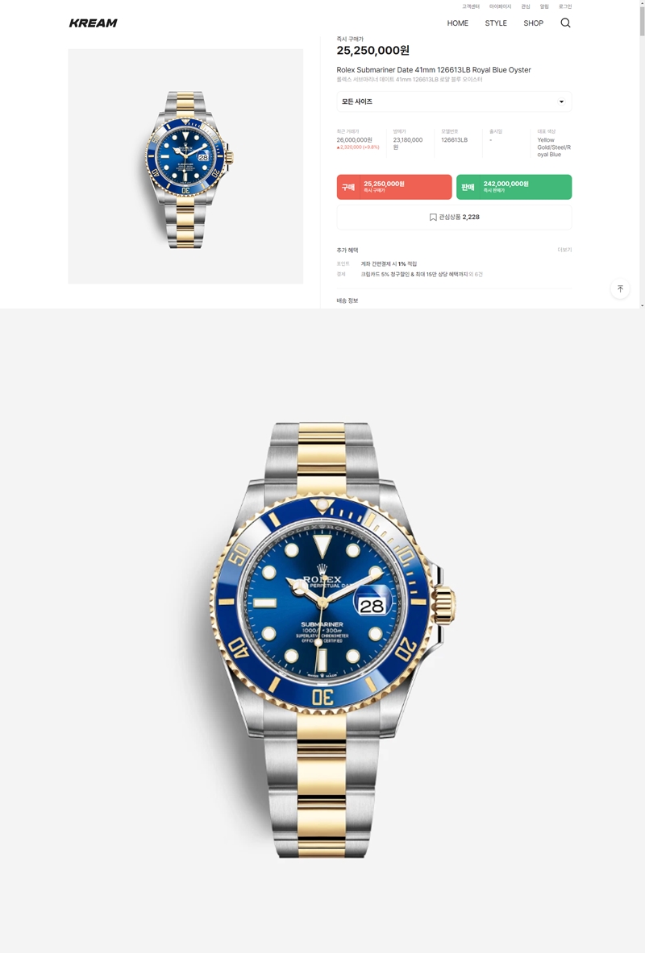
Task: Click the KREAM logo
Action: point(93,23)
